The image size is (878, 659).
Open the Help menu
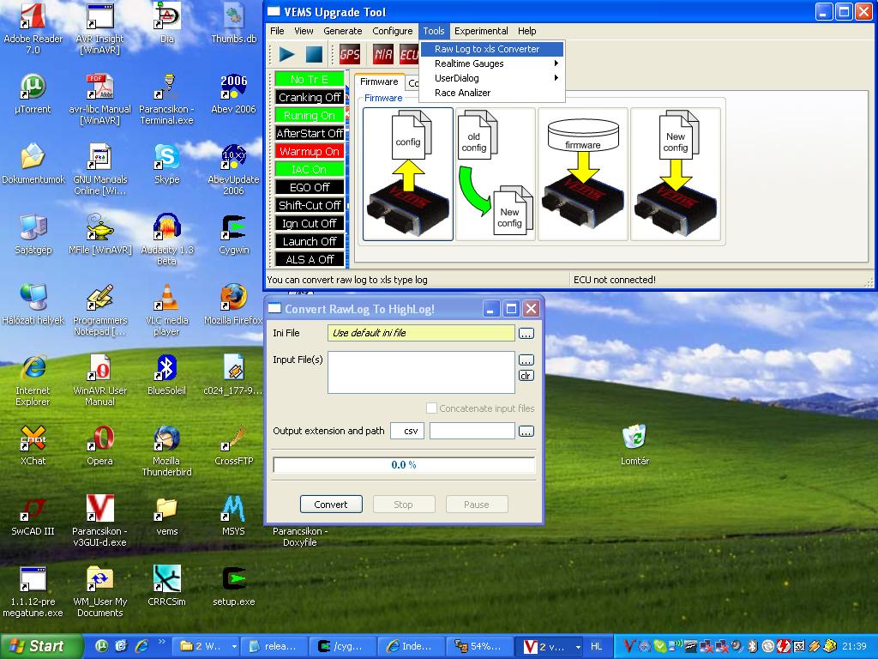(x=527, y=31)
